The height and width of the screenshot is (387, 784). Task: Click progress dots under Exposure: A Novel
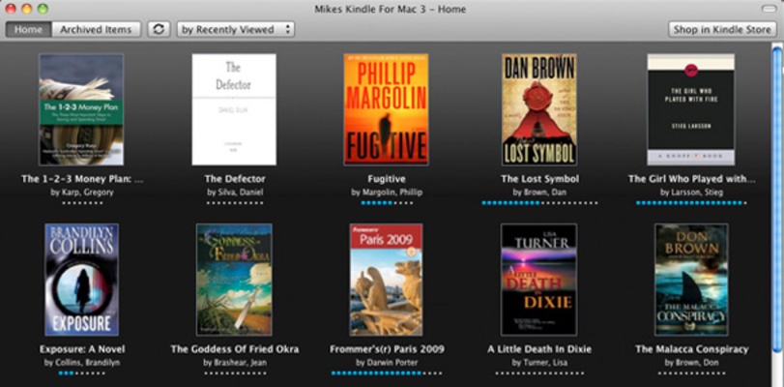point(82,373)
